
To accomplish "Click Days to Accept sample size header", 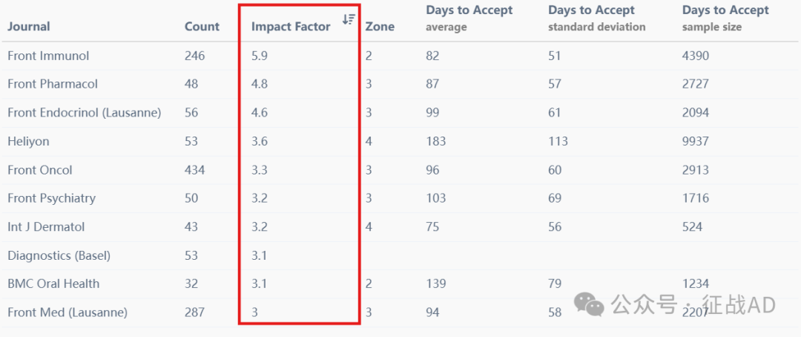I will pos(725,19).
